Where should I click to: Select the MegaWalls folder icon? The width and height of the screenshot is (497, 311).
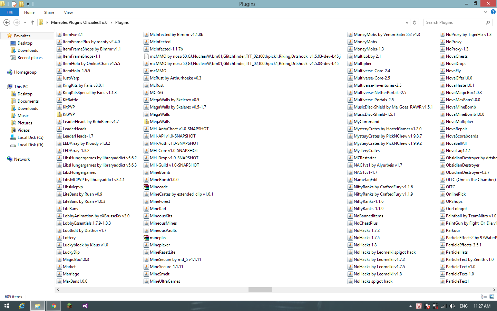[146, 122]
